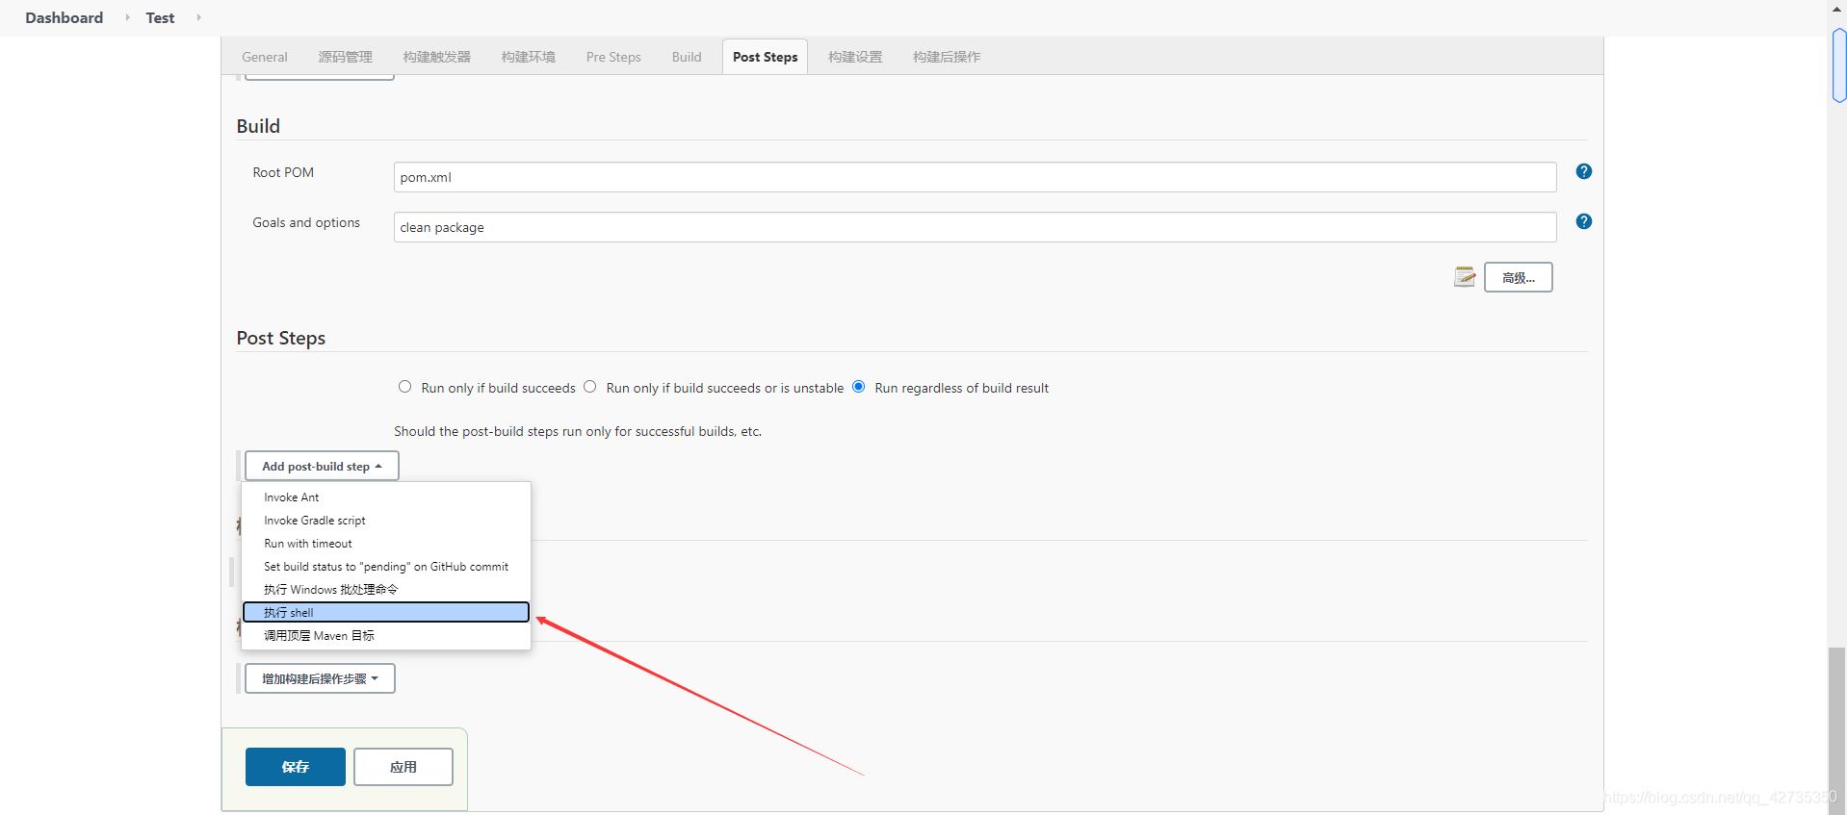Collapse the Add post-build step dropdown
This screenshot has width=1847, height=815.
pyautogui.click(x=322, y=466)
